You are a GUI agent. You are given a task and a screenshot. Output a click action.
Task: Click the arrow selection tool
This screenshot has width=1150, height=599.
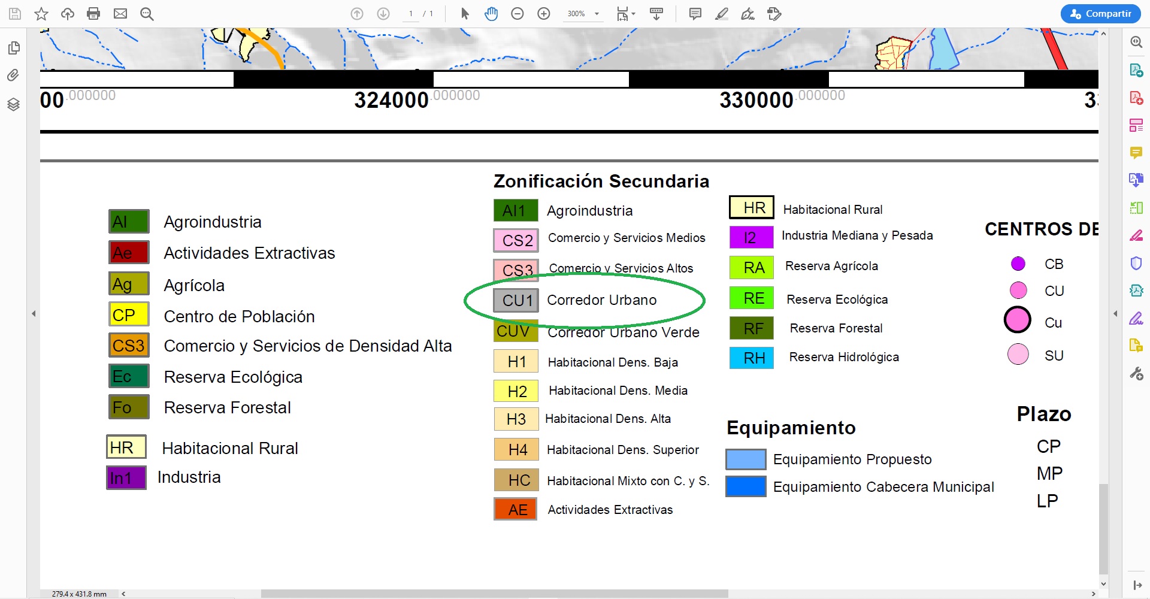pos(465,14)
